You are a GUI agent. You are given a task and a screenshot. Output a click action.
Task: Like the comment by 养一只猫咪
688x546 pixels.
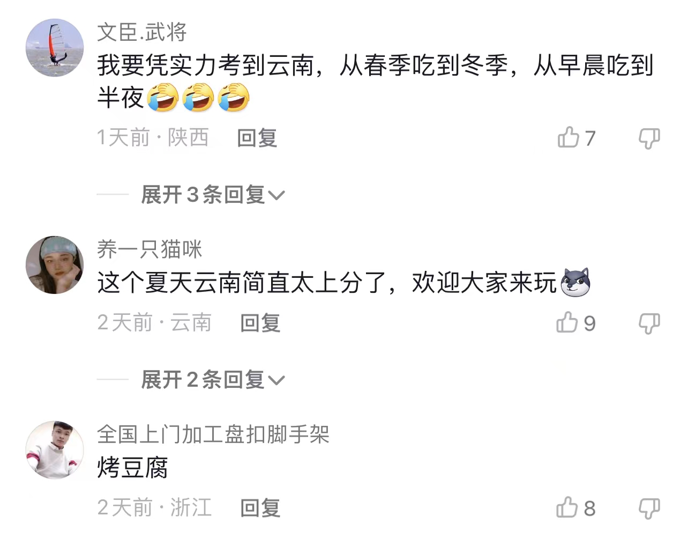567,322
